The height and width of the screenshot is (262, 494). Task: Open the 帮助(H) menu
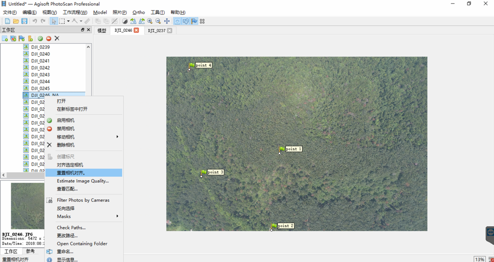coord(178,12)
